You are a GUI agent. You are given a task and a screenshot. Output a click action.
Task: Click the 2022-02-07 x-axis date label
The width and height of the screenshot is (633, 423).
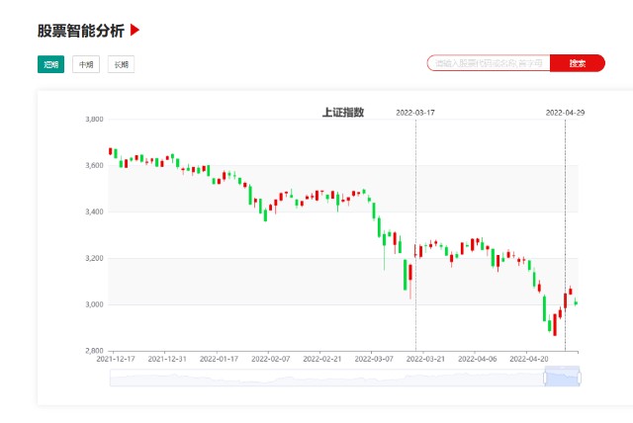tap(270, 359)
